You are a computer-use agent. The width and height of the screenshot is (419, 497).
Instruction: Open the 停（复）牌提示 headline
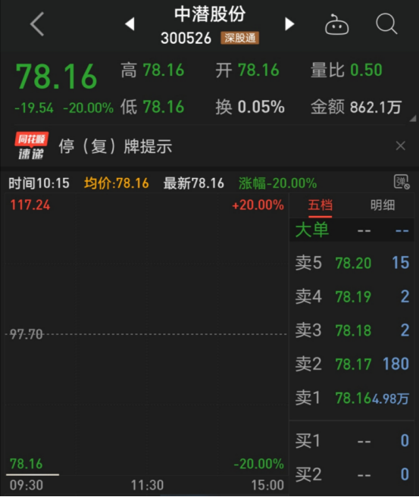(115, 146)
